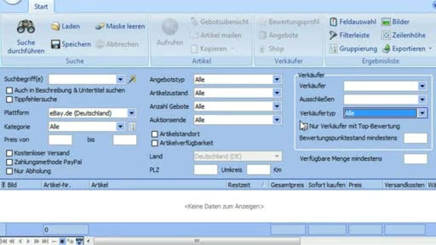The height and width of the screenshot is (245, 436).
Task: Click the Maske leeren eraser icon
Action: point(100,27)
